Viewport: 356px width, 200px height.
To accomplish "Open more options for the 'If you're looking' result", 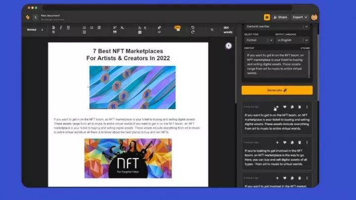I will pyautogui.click(x=307, y=142).
